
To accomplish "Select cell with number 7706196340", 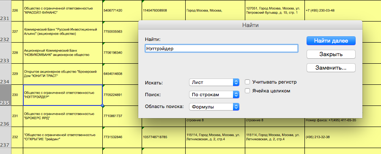I will [120, 53].
